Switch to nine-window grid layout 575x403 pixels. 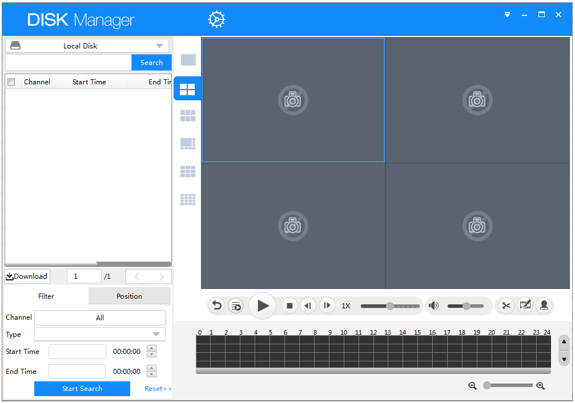(x=188, y=172)
